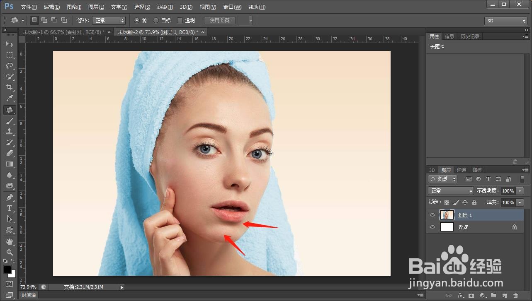Select the Lasso tool
This screenshot has height=301, width=532.
(x=10, y=66)
